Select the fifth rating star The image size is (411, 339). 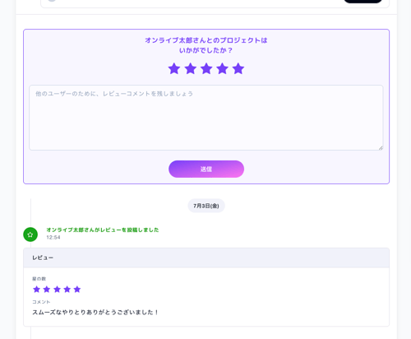238,68
